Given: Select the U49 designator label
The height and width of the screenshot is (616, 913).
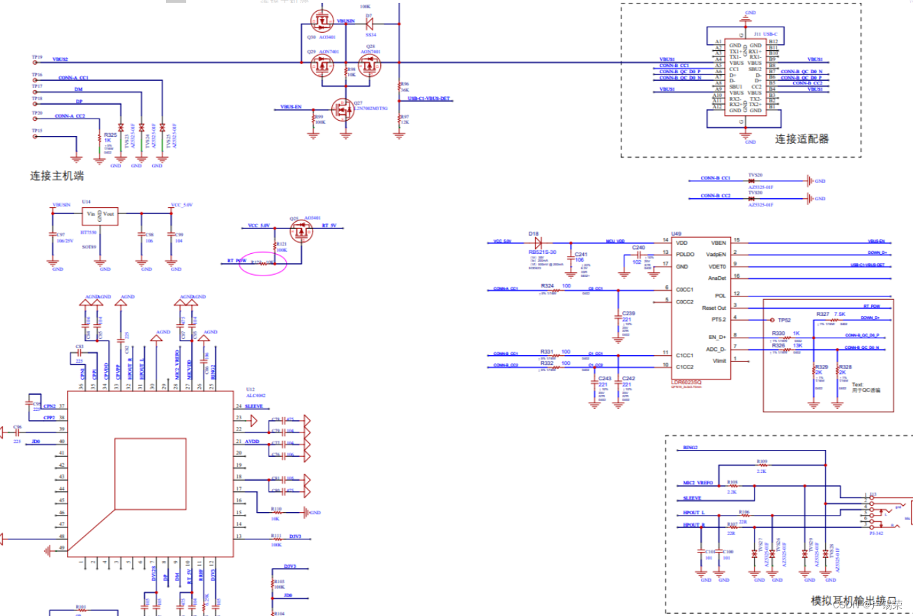Looking at the screenshot, I should 675,233.
